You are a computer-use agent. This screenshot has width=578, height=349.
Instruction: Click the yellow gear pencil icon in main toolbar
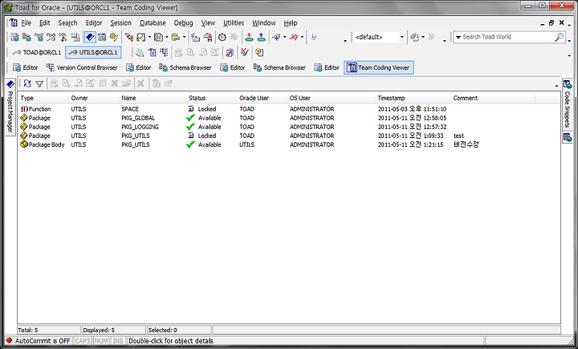114,37
